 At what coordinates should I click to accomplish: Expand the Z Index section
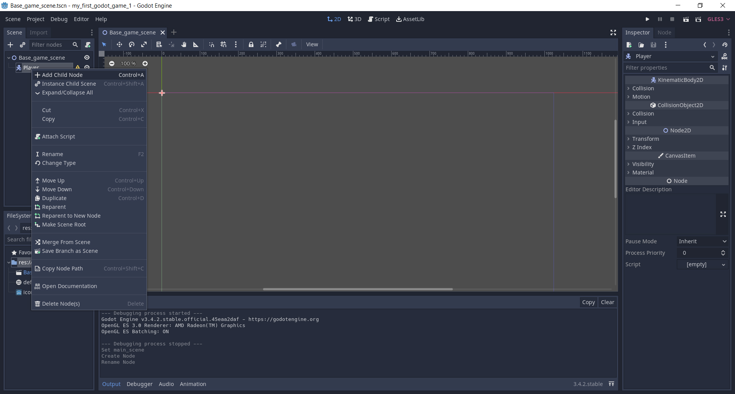677,147
